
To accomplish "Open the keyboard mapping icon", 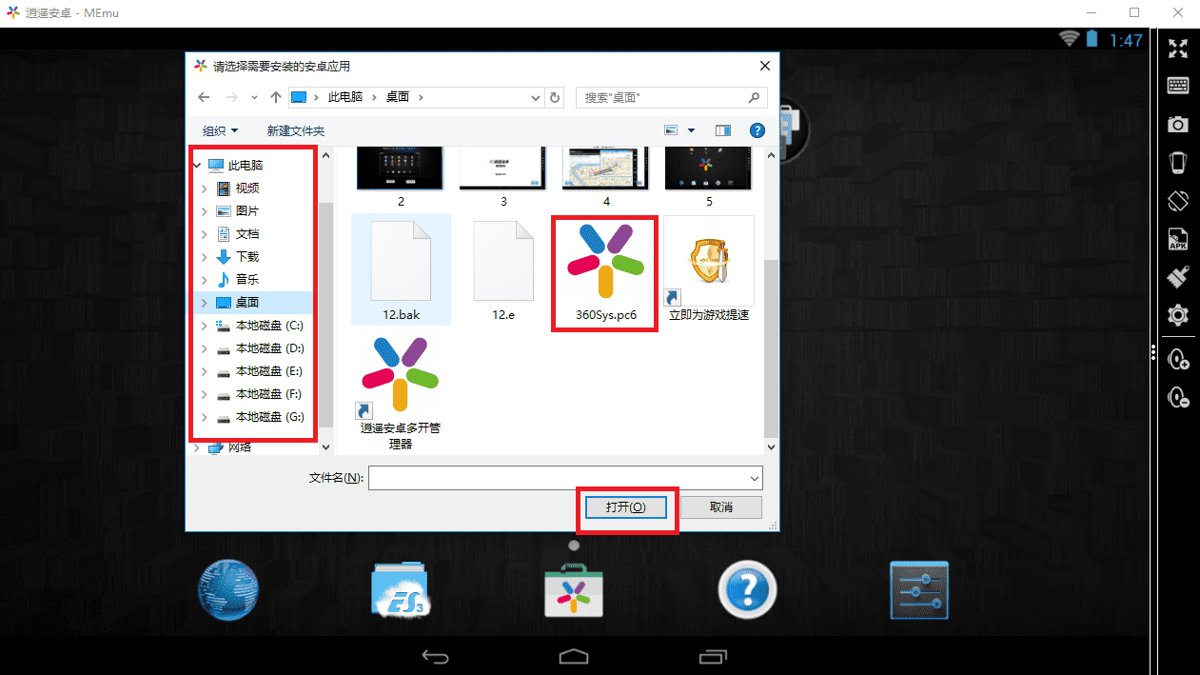I will click(1178, 86).
